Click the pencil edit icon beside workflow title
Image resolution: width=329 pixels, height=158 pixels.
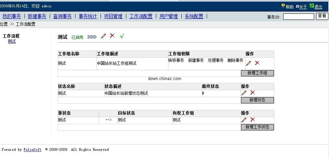click(x=103, y=36)
